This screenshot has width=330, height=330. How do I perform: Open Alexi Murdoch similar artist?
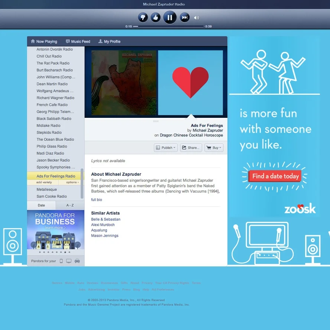[103, 225]
